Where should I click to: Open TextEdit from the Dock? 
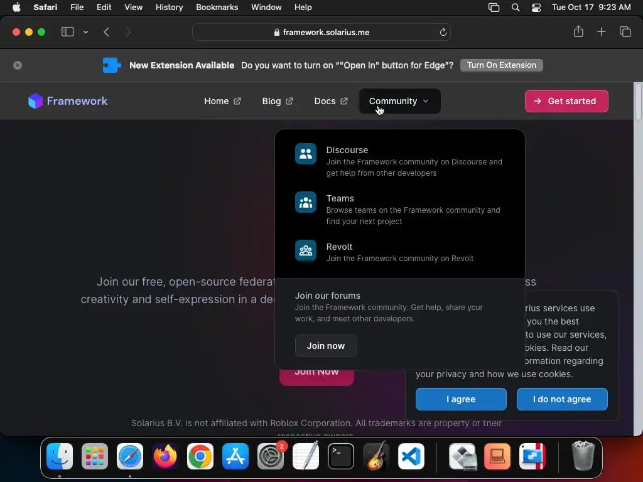point(306,456)
